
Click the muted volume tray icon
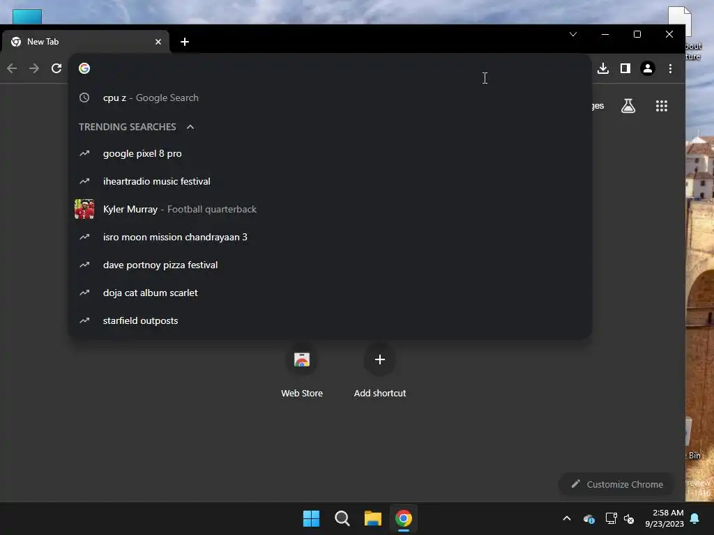coord(630,518)
